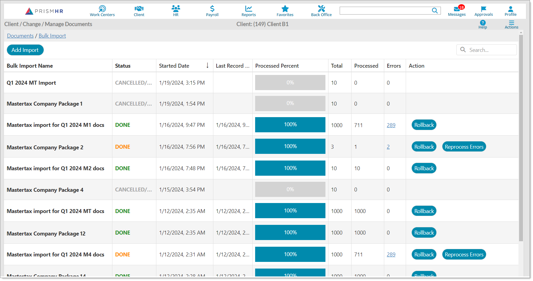The height and width of the screenshot is (281, 533).
Task: Open Messages envelope with 18 badge
Action: tap(457, 11)
